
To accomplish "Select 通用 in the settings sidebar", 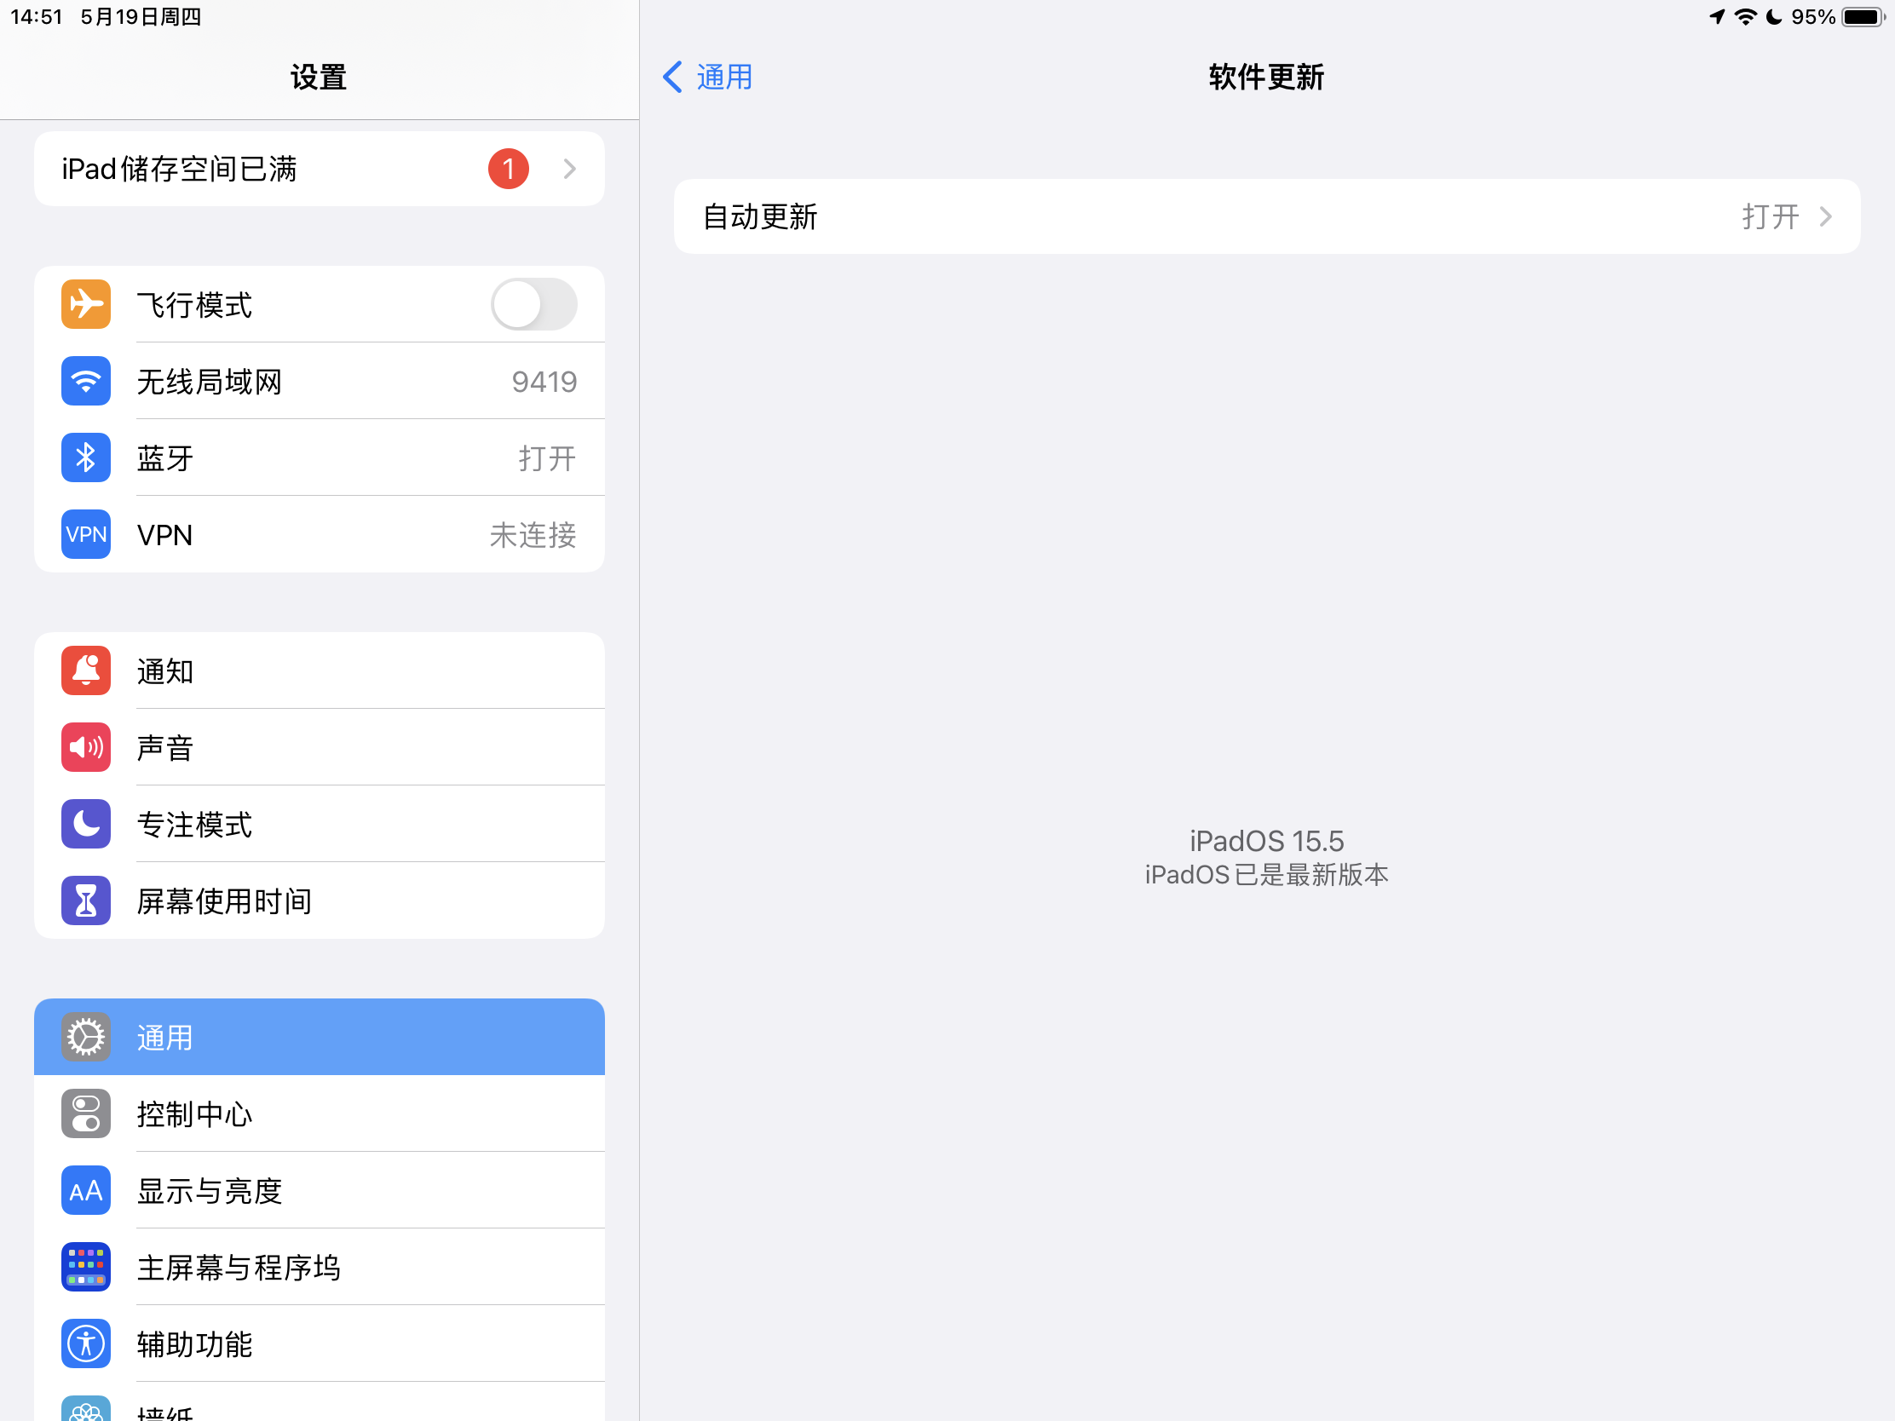I will [x=319, y=1038].
